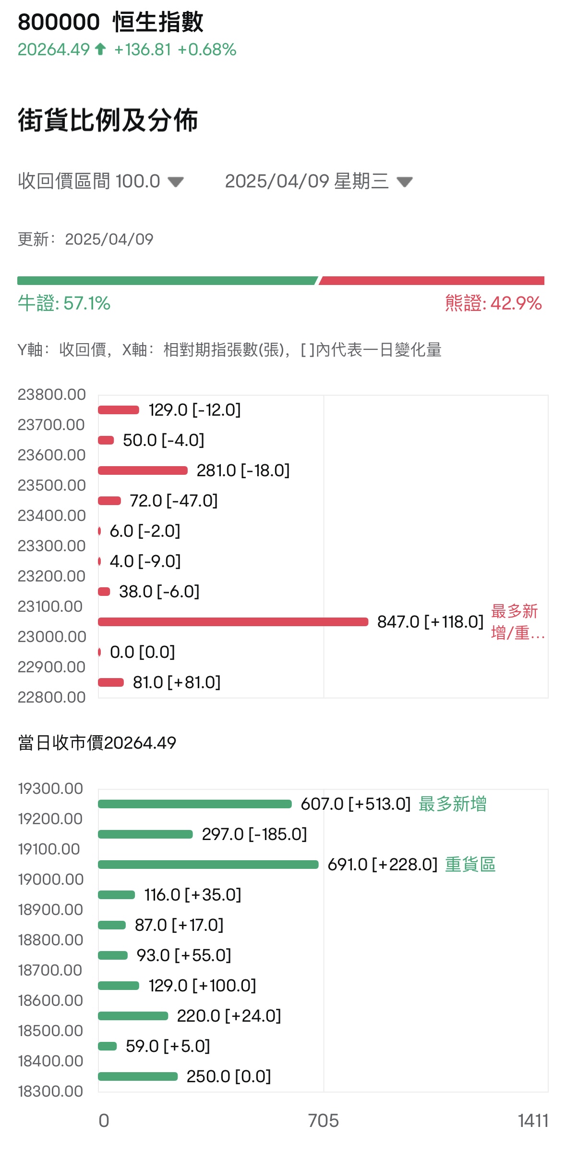Screen dimensions: 566x1150
Task: Click the green 最多新增 tag
Action: coord(452,804)
